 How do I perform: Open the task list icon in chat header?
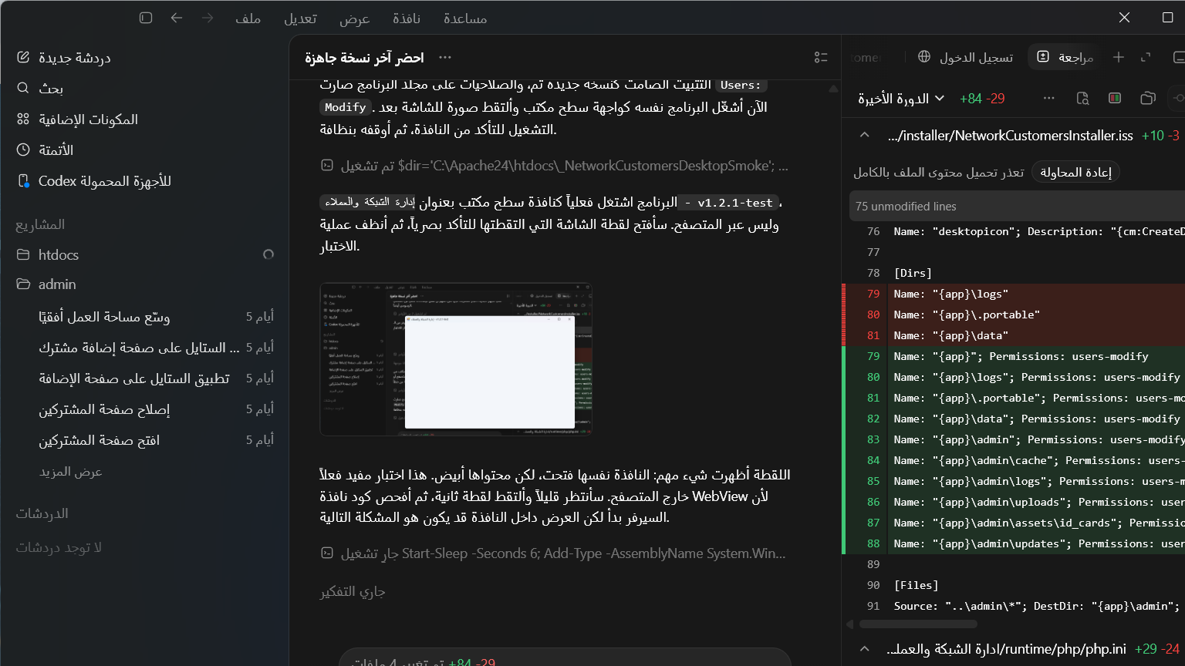coord(821,58)
